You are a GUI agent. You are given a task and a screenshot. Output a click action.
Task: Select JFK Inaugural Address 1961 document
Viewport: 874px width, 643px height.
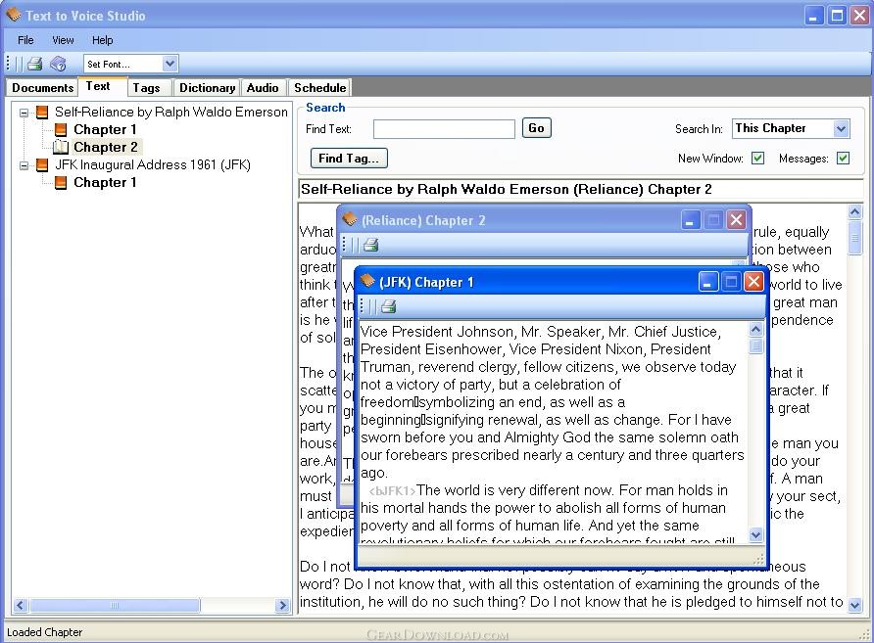153,164
